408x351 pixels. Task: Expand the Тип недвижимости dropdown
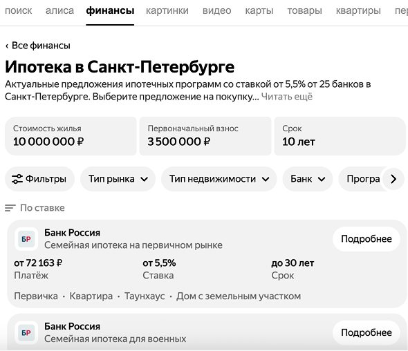[x=219, y=179]
